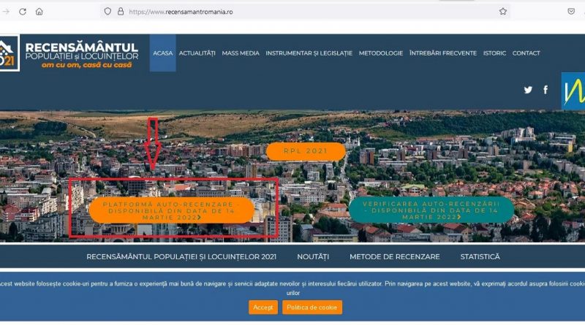Open the Politica de cookie button
Image resolution: width=585 pixels, height=325 pixels.
pos(312,307)
